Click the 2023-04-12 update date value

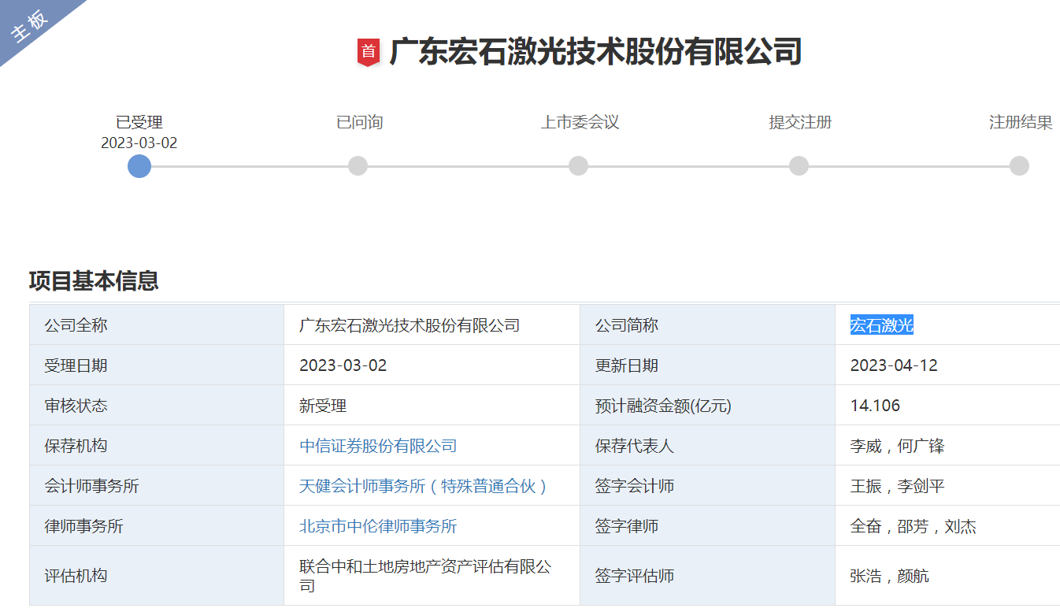894,365
